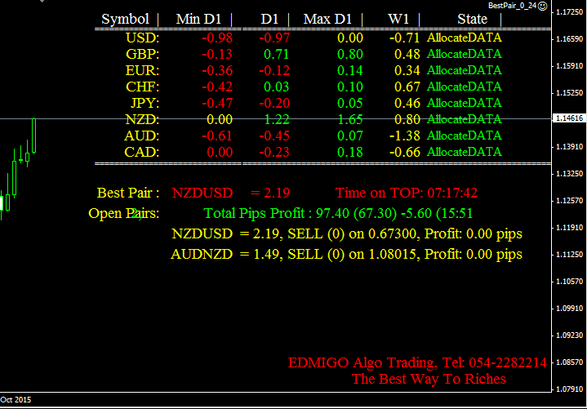Click the NZDUSD SELL on 0.67300 line
Viewport: 587px width, 409px height.
347,233
